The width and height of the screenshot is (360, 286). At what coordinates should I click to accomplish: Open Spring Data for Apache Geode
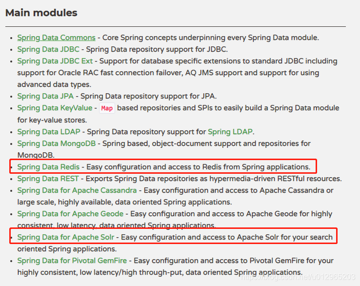click(70, 214)
